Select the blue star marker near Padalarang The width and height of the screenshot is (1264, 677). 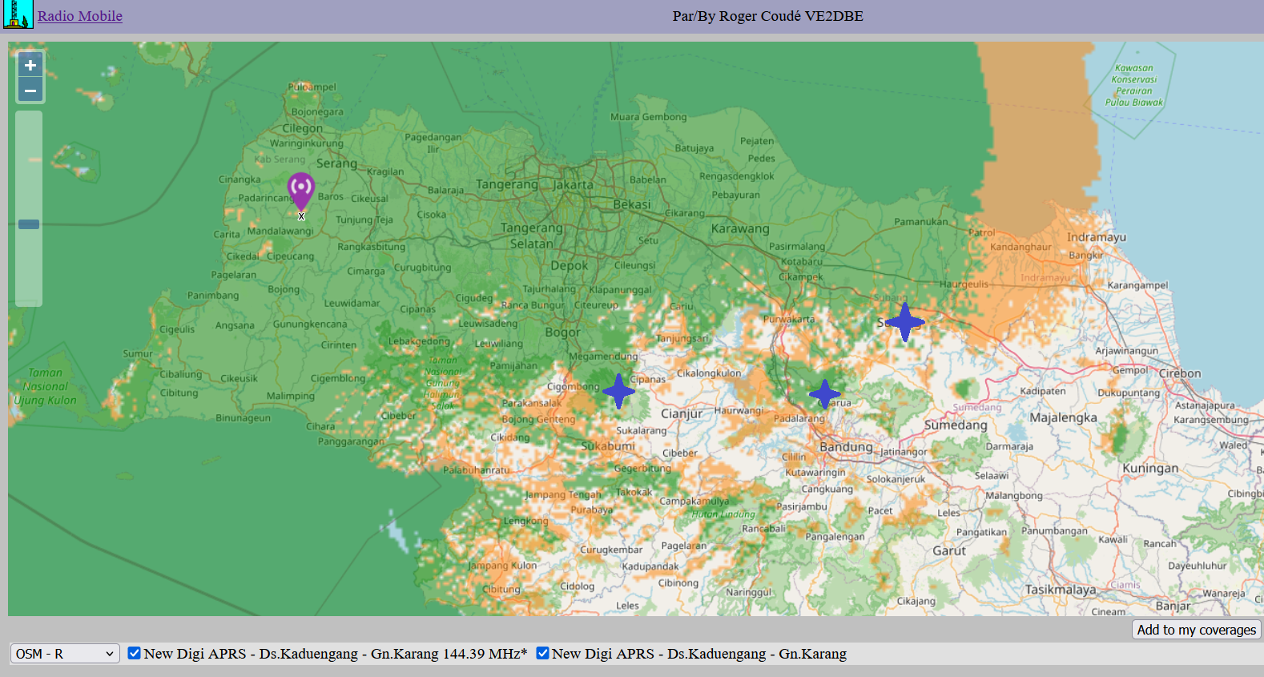(824, 394)
